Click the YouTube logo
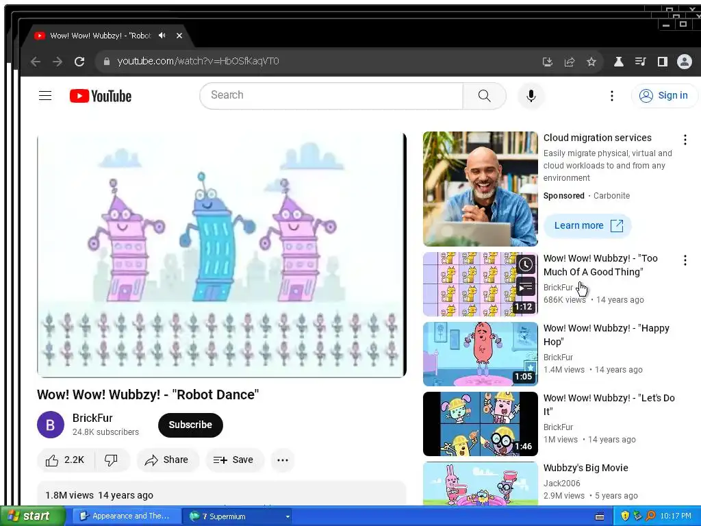The width and height of the screenshot is (701, 526). 101,96
